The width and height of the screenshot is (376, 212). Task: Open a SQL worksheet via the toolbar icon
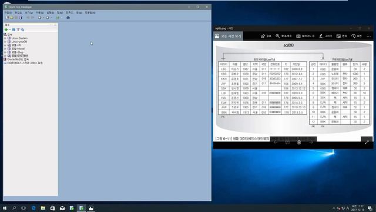(x=58, y=18)
